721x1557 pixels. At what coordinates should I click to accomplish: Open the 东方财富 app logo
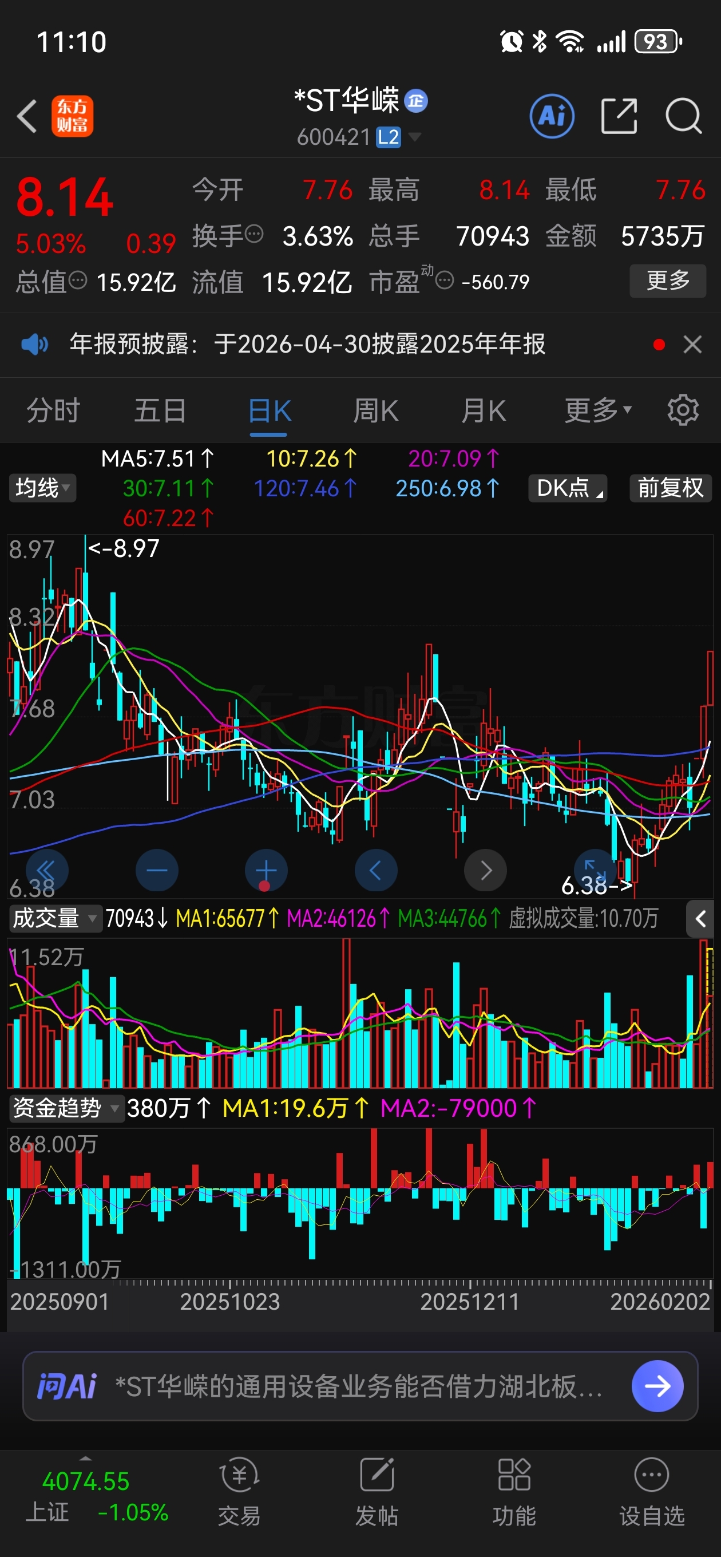coord(73,116)
